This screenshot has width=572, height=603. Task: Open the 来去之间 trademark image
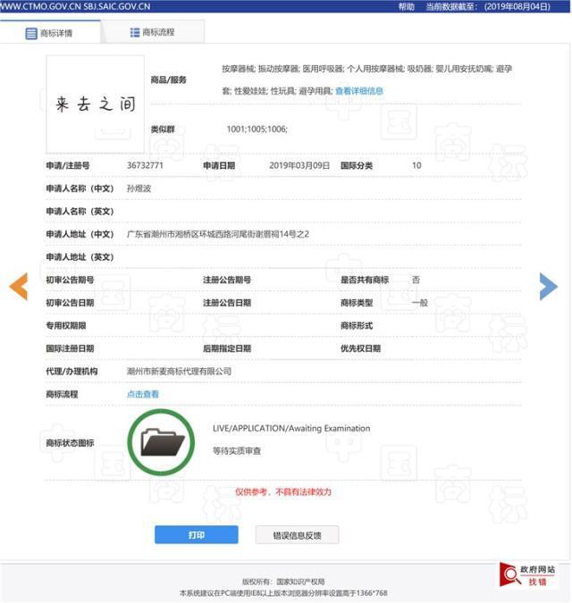point(95,104)
